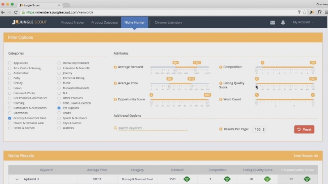Sort by Average Price column header
Image resolution: width=328 pixels, height=184 pixels.
point(97,170)
